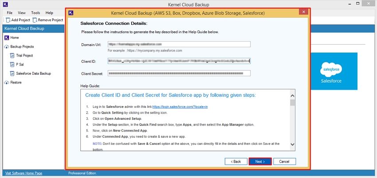The height and width of the screenshot is (178, 377).
Task: Click Salesforce Connection Details heading
Action: 114,23
